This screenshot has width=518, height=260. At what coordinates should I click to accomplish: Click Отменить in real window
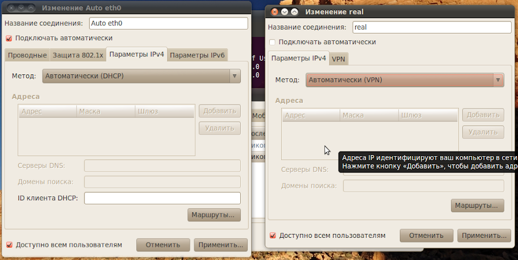click(x=427, y=236)
